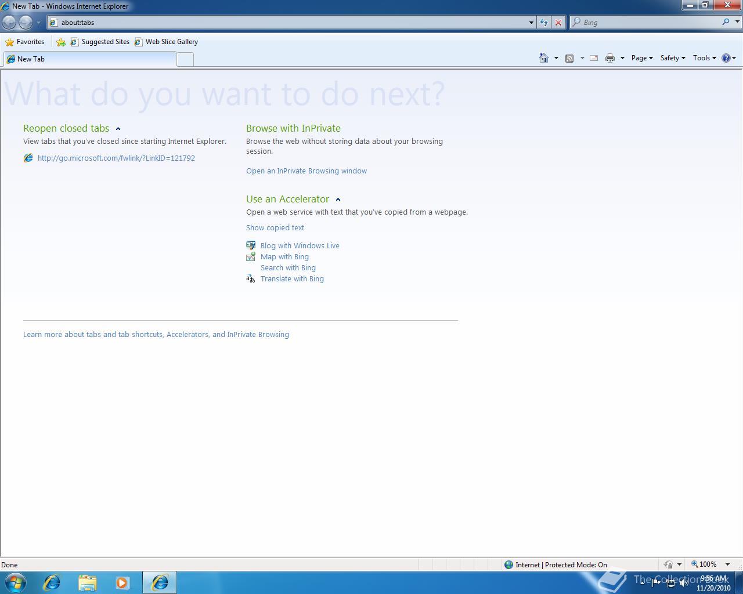Click Search with Bing accelerator
Screen dimensions: 743x594
pos(288,267)
